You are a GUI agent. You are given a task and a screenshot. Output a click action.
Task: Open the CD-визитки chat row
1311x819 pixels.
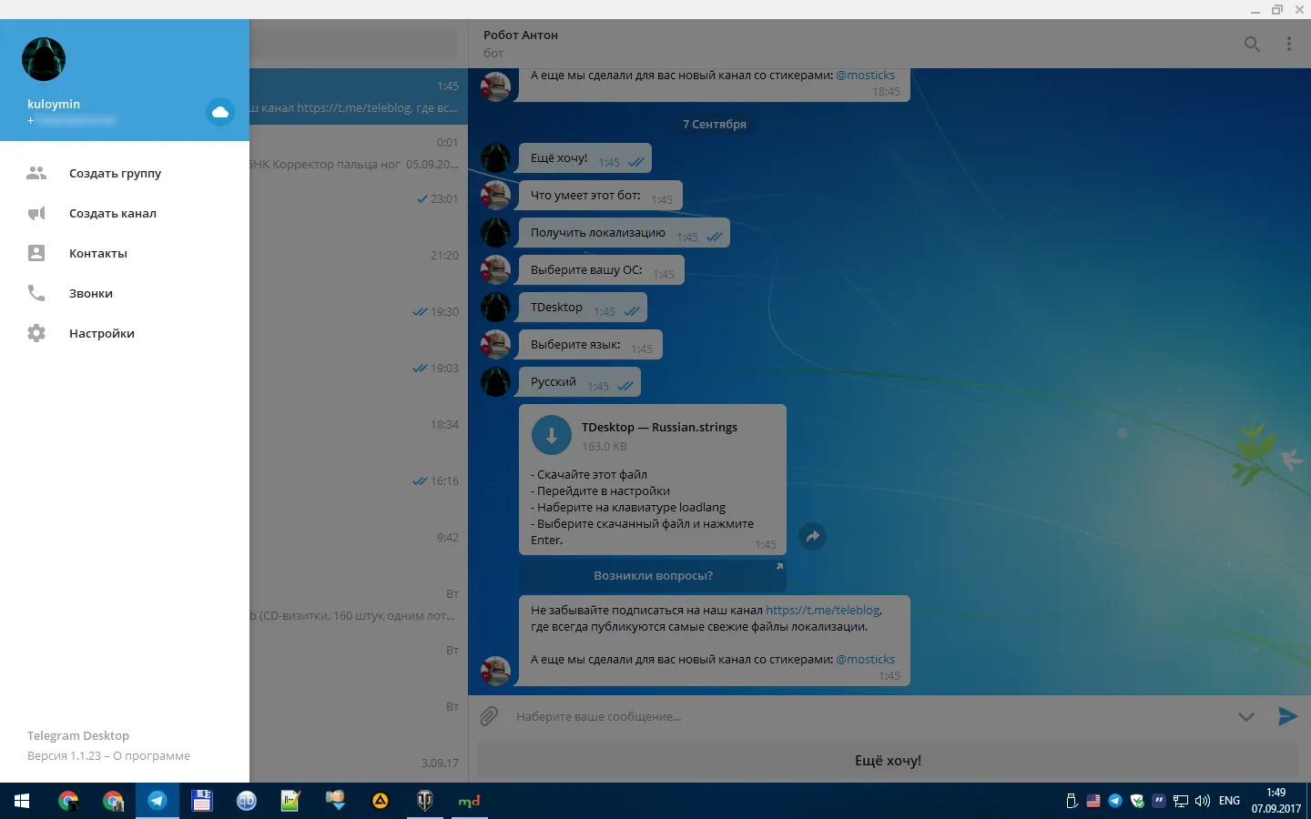[359, 604]
